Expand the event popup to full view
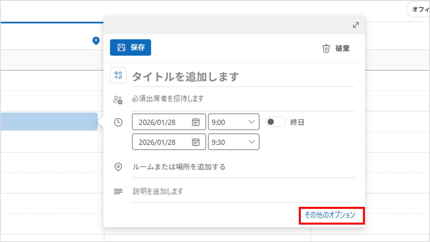The height and width of the screenshot is (242, 430). click(x=356, y=25)
